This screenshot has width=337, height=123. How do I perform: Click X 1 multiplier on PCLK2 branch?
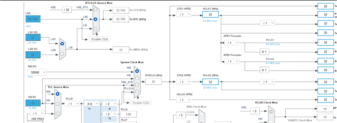264,70
